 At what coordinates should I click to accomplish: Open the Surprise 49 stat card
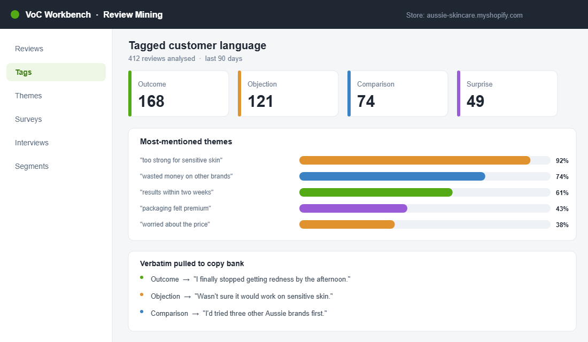click(x=507, y=94)
